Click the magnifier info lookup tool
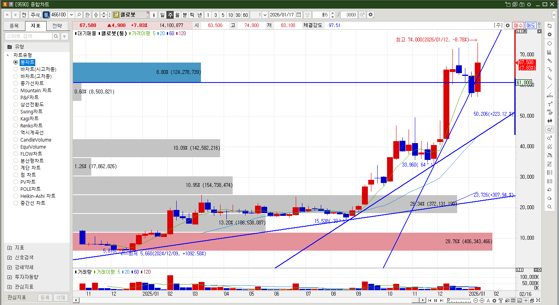This screenshot has height=305, width=559. tap(550, 129)
